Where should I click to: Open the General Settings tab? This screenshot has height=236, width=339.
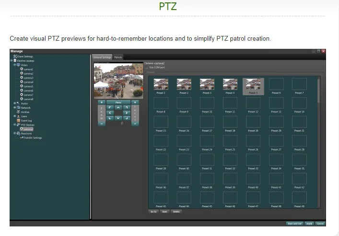(x=102, y=57)
